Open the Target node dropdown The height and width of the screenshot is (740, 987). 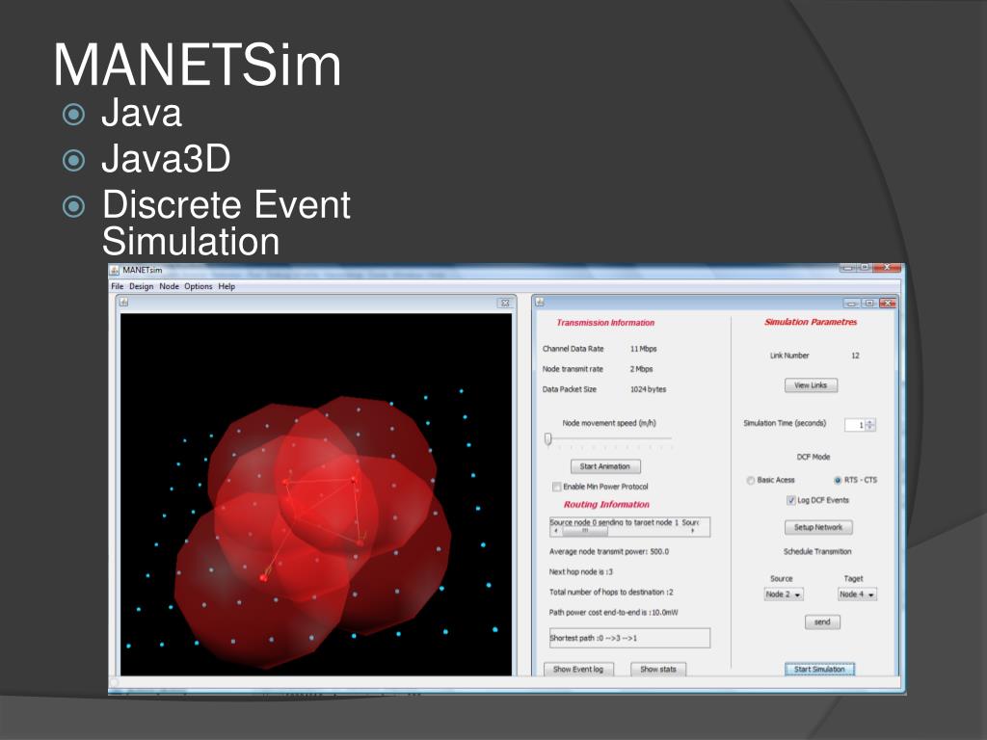tap(857, 594)
